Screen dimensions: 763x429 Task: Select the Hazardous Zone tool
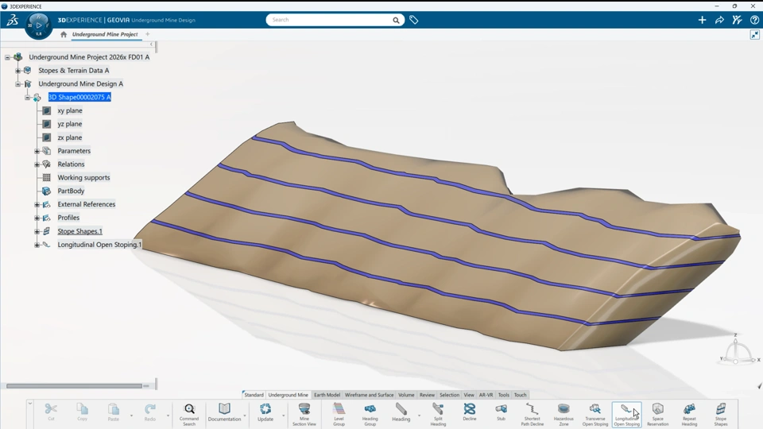click(564, 415)
